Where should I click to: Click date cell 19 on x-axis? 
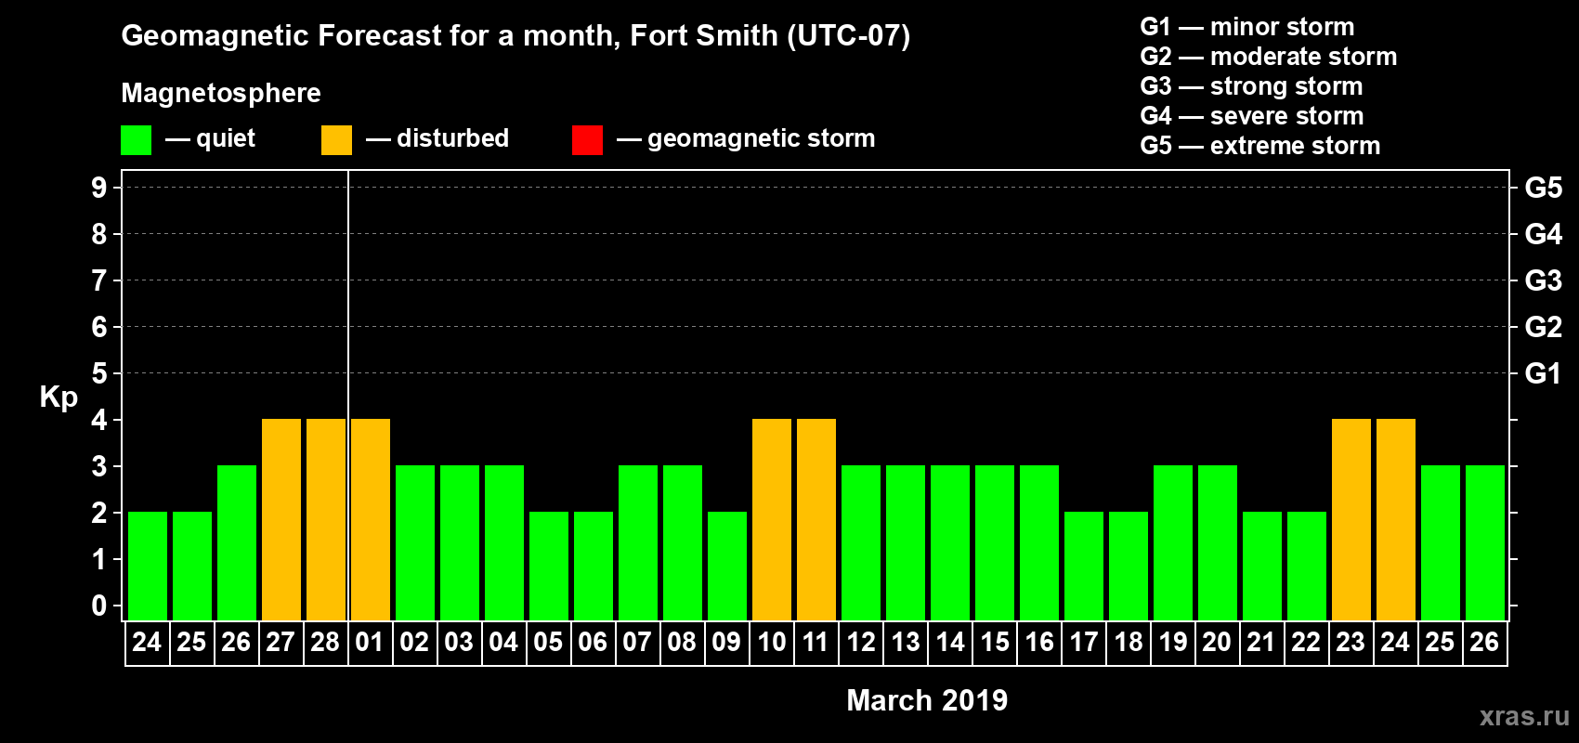coord(1173,643)
